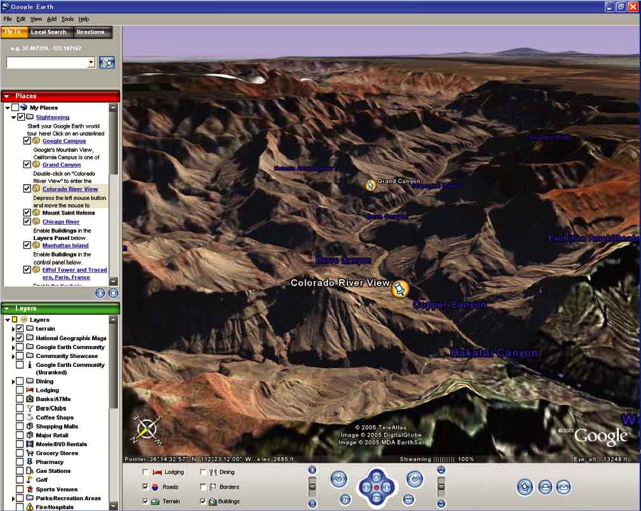
Task: Uncheck the Terrain checkbox in the bottom panel
Action: [x=145, y=501]
